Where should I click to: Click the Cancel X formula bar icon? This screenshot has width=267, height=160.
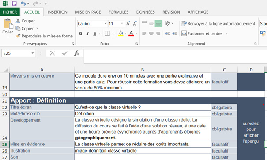(x=52, y=53)
